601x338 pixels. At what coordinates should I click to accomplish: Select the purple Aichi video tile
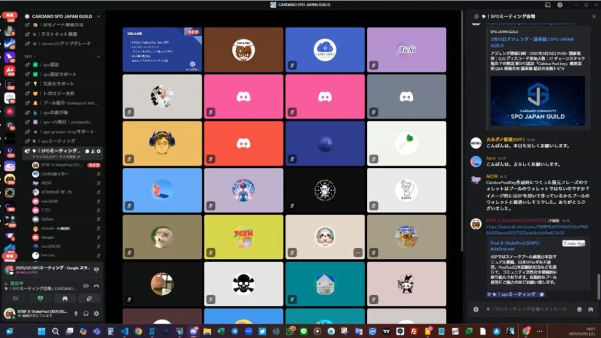tap(406, 50)
